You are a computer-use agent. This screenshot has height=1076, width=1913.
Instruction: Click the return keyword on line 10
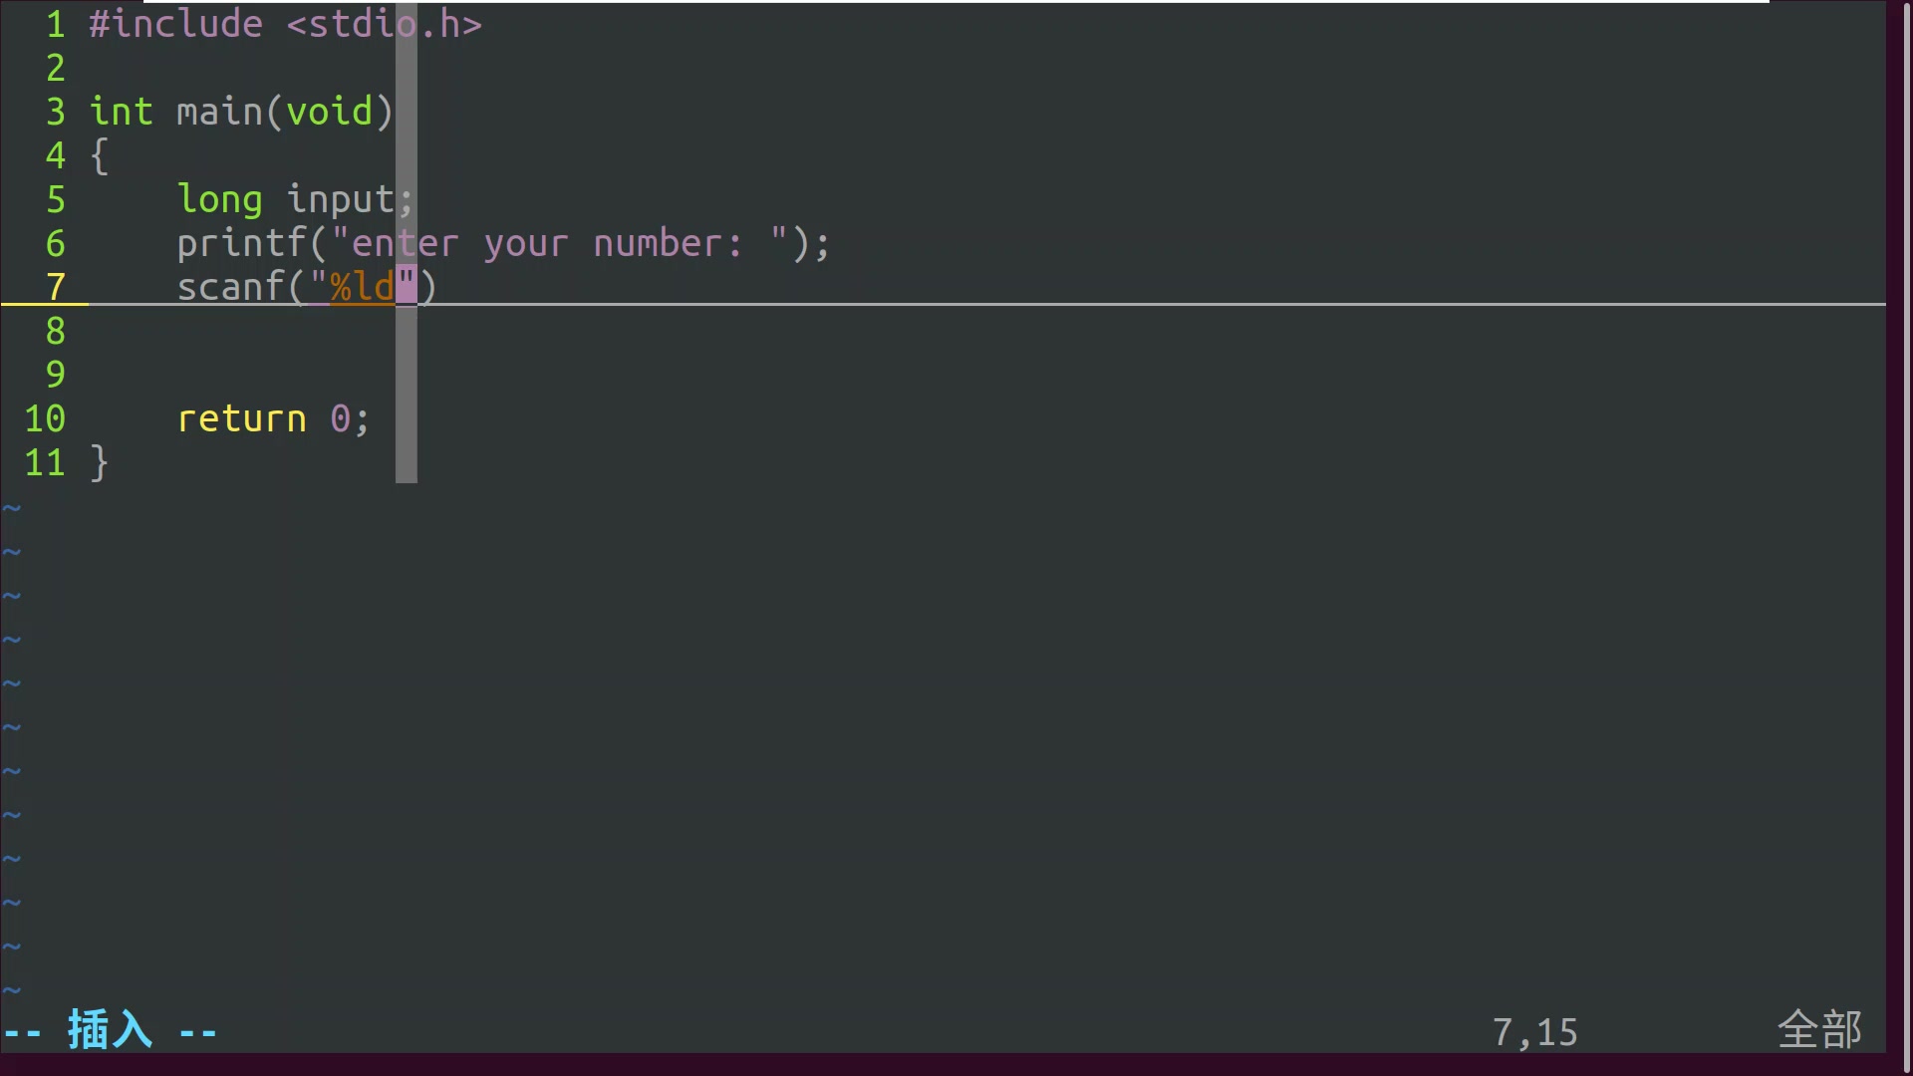coord(242,418)
